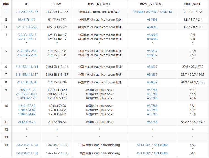Click the AS4847 link

(151, 12)
